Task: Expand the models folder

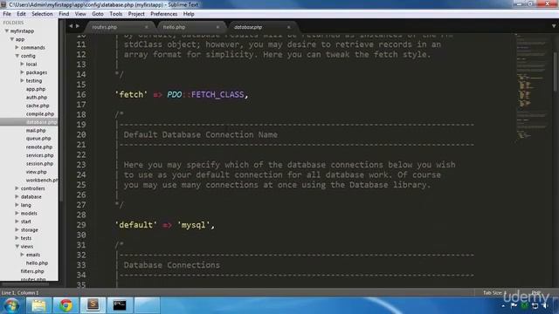Action: (x=17, y=213)
